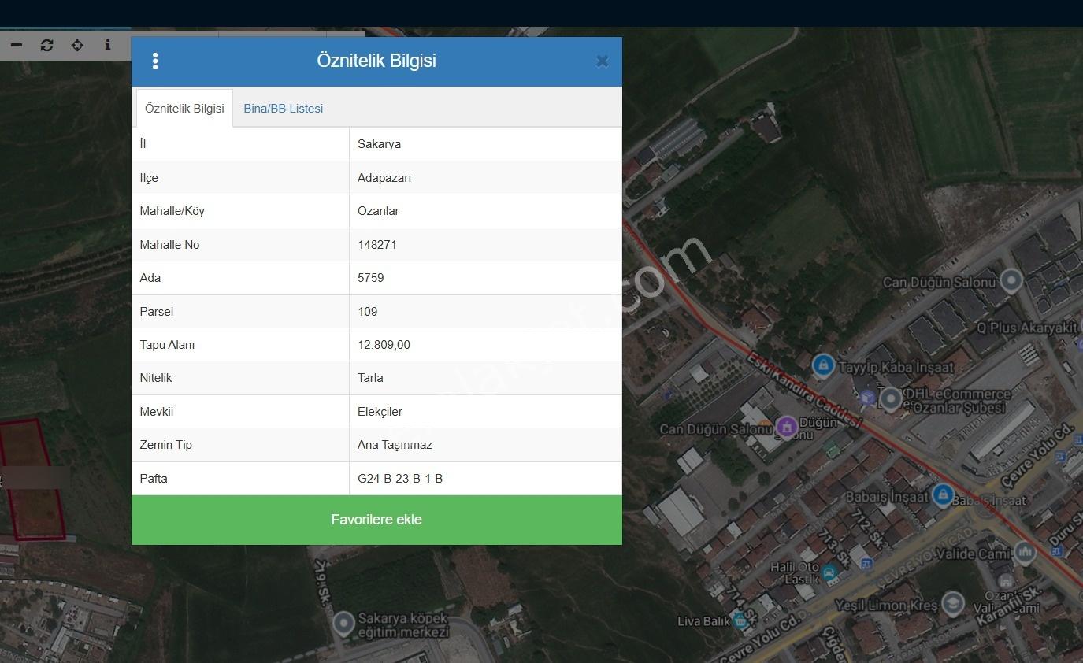Select the Valide Cami mosque marker
The width and height of the screenshot is (1083, 663).
[x=1025, y=553]
